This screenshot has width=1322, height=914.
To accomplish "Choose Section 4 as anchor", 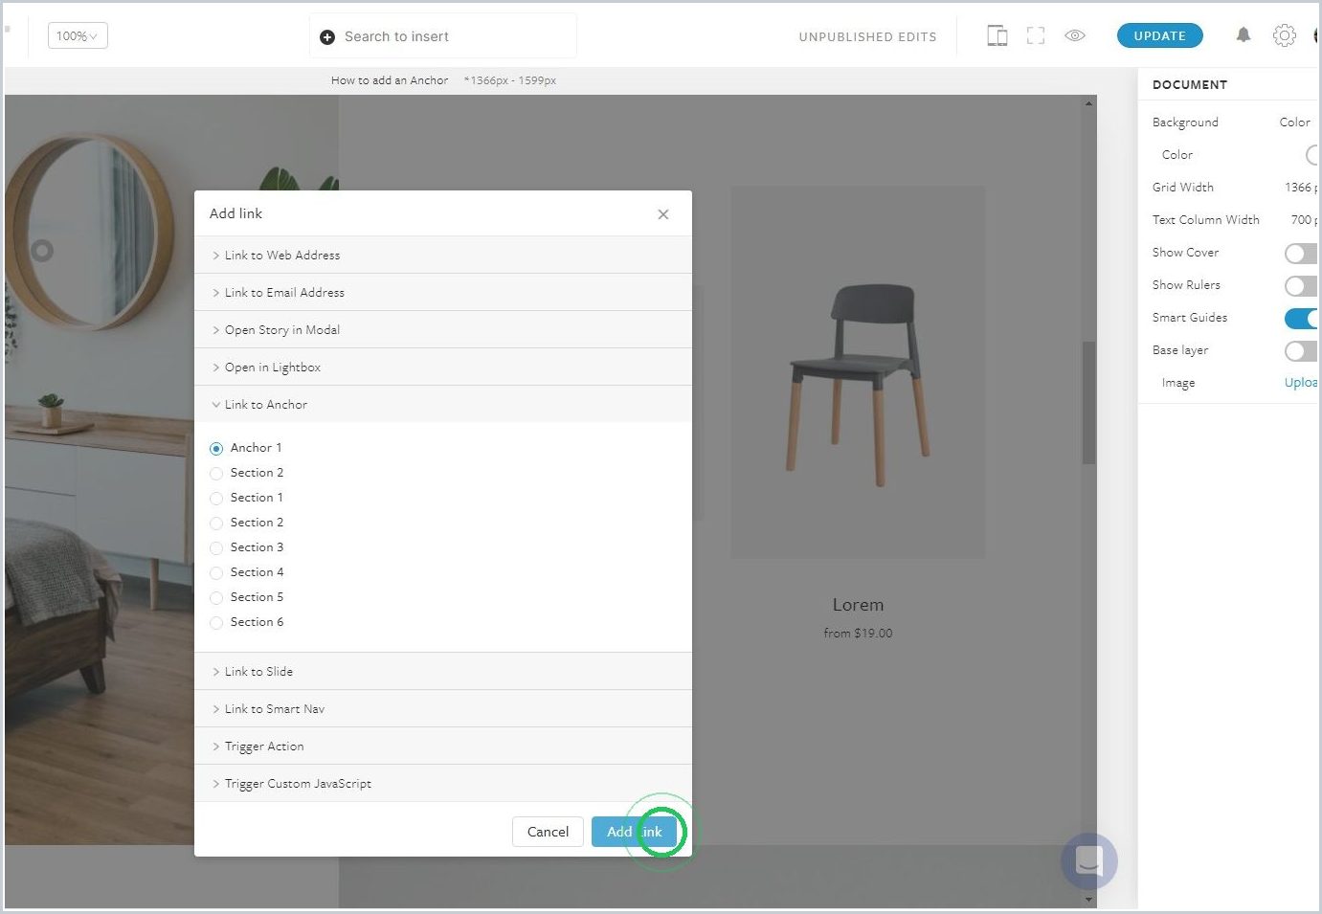I will (x=216, y=572).
